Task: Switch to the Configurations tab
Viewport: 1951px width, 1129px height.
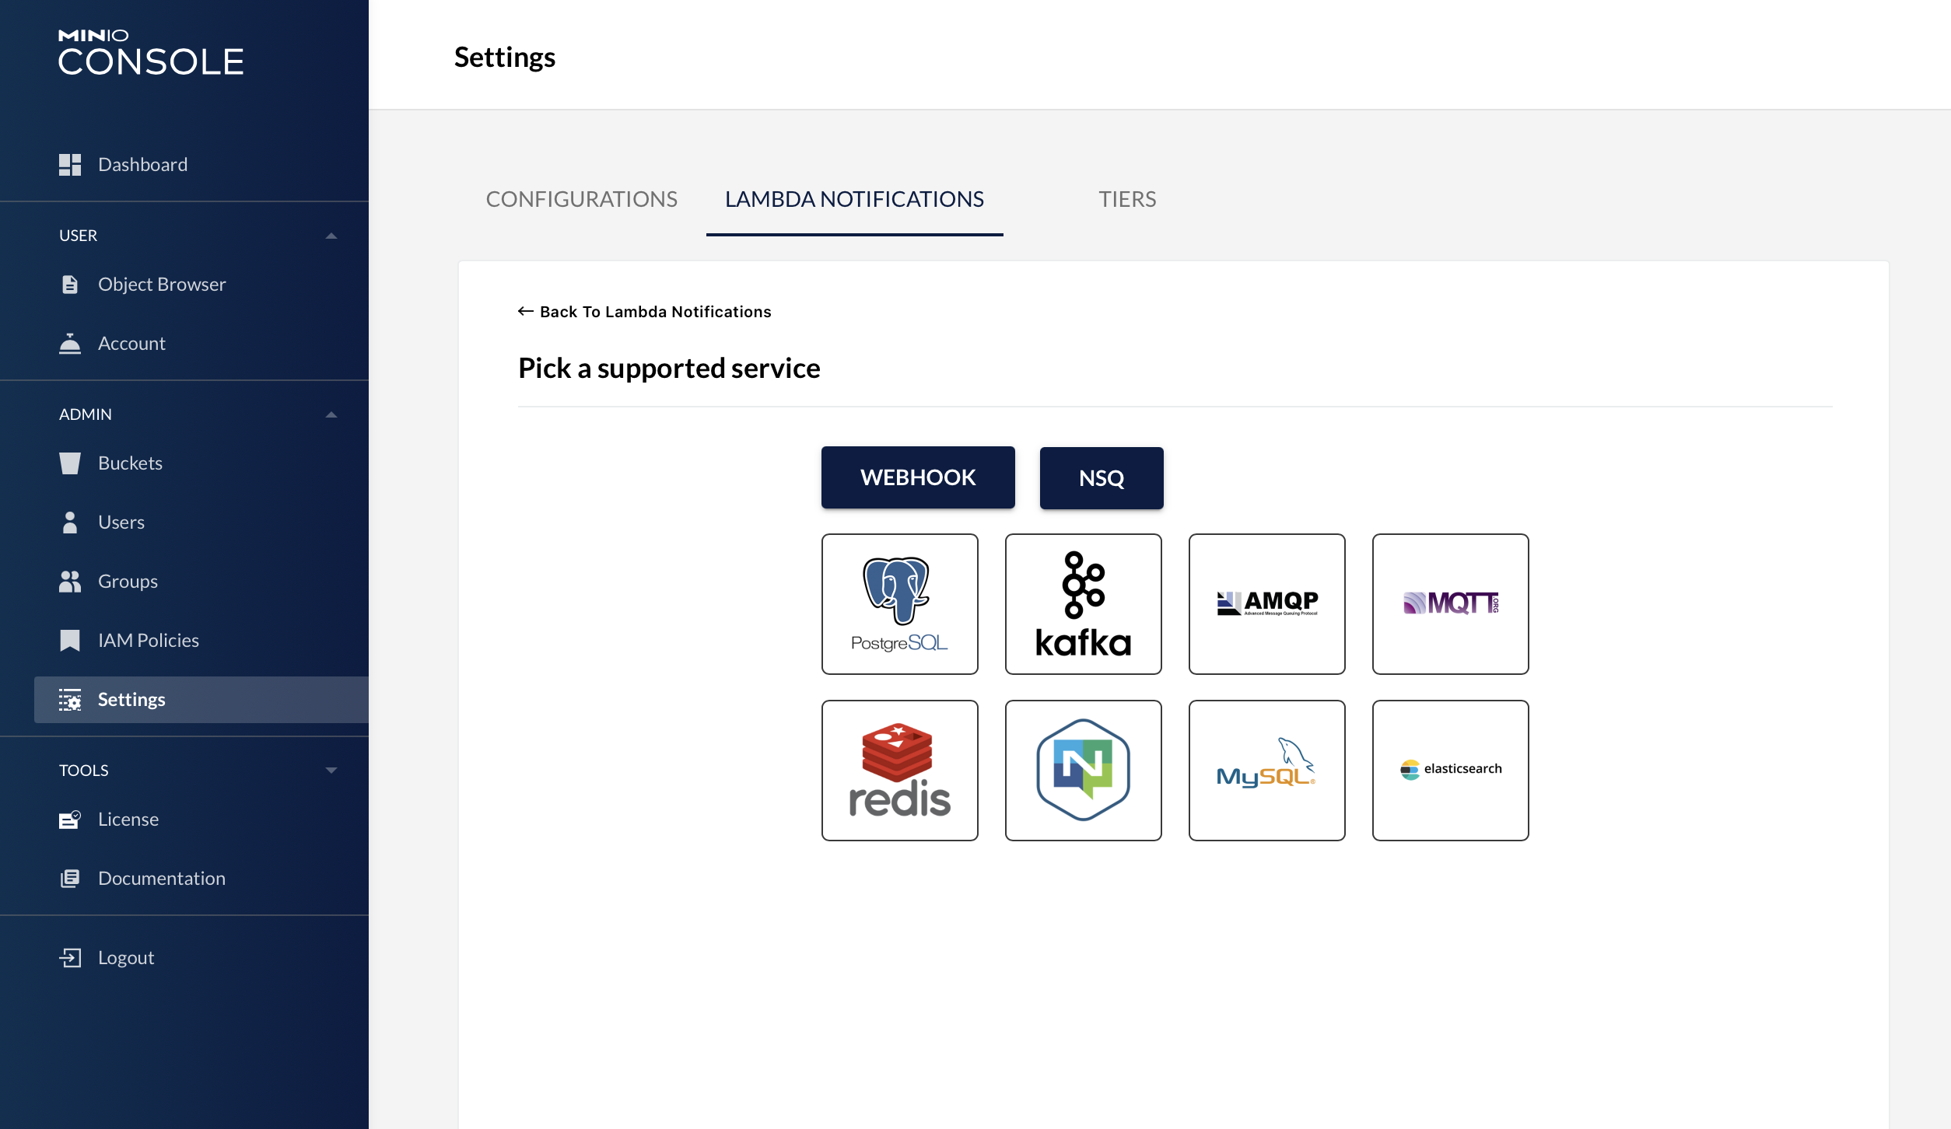Action: pos(581,199)
